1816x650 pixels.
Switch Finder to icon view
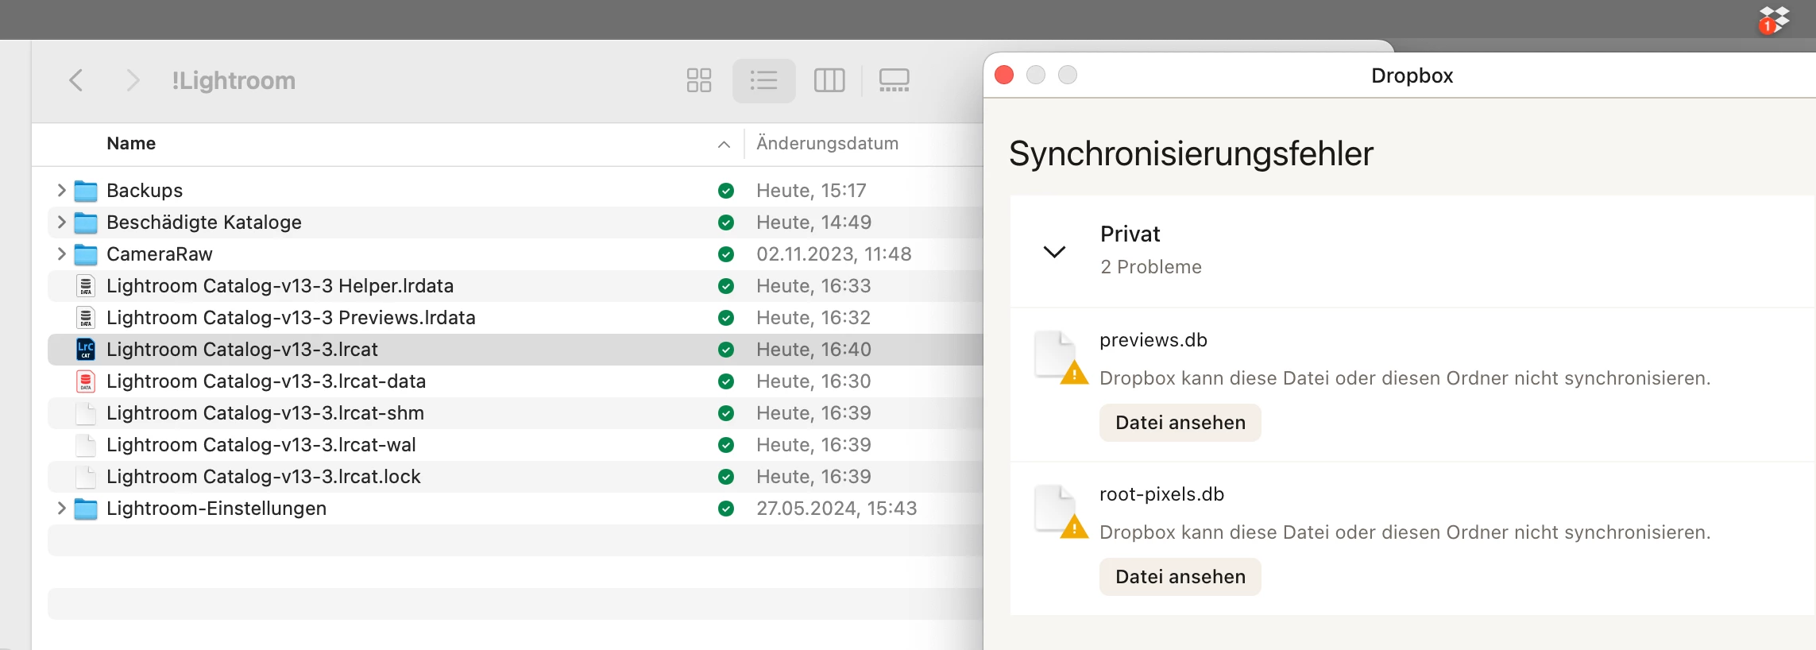pyautogui.click(x=699, y=80)
